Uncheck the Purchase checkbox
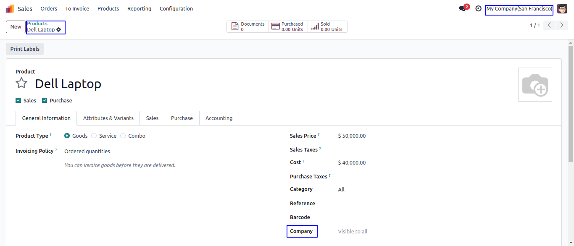The width and height of the screenshot is (574, 246). coord(44,100)
